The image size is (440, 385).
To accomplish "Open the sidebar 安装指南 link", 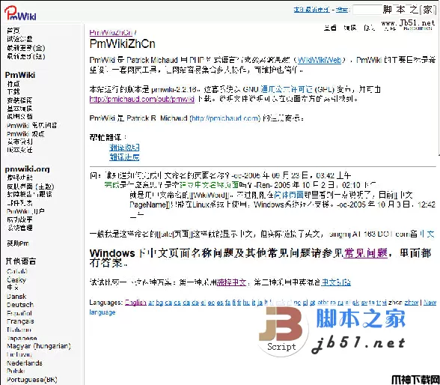I will (19, 100).
